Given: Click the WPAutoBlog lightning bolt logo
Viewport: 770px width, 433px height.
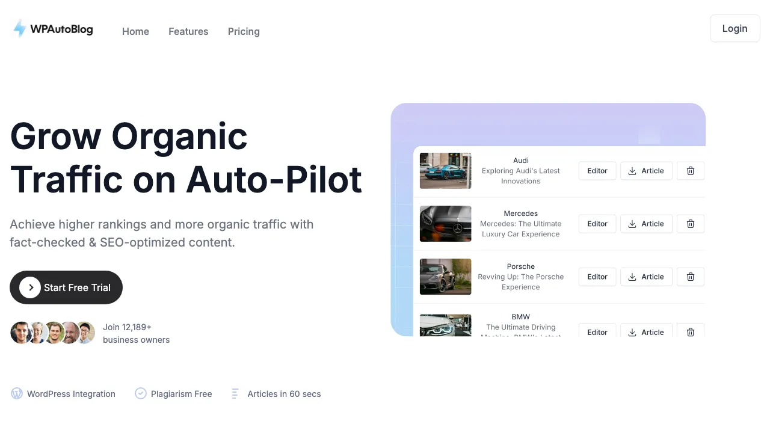Looking at the screenshot, I should click(19, 28).
